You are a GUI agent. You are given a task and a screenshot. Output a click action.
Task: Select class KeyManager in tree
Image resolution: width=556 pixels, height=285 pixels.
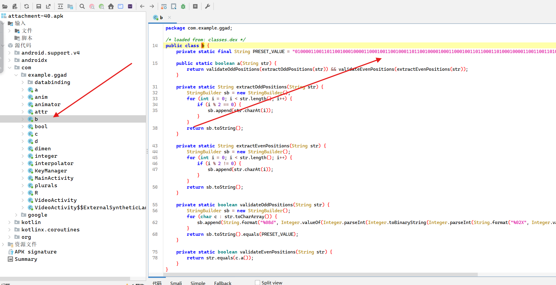(51, 171)
